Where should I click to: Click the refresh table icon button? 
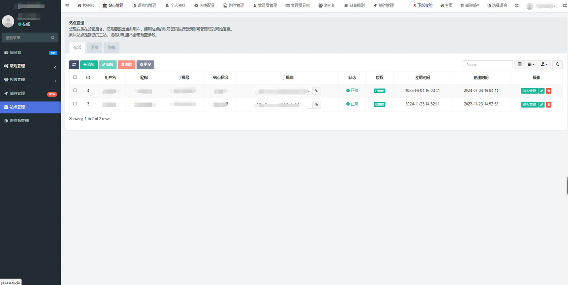pos(74,64)
